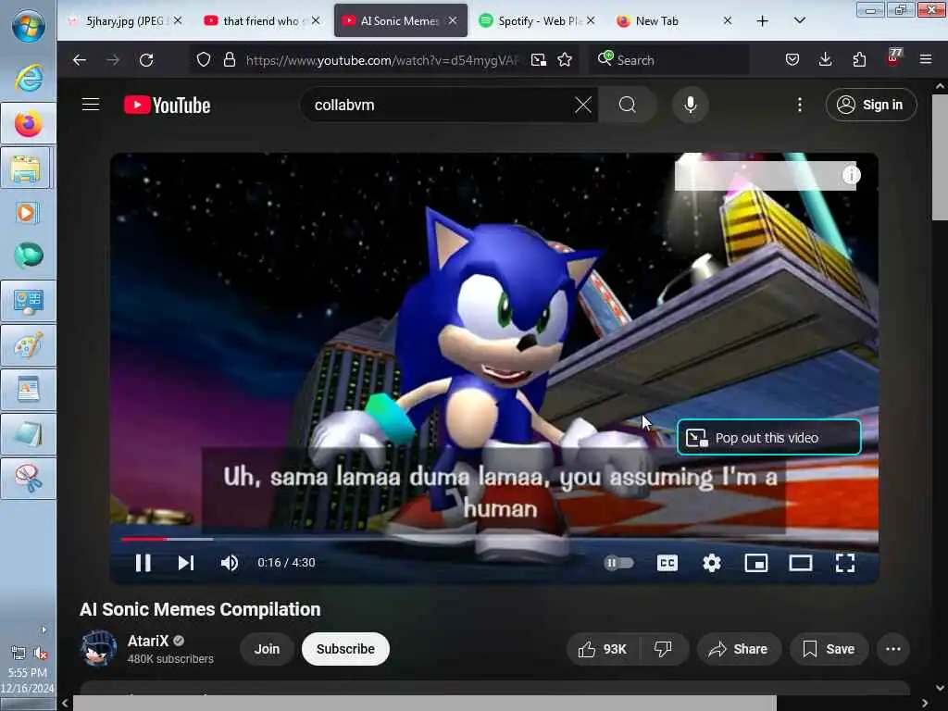Submit search with magnifier button

click(x=628, y=106)
